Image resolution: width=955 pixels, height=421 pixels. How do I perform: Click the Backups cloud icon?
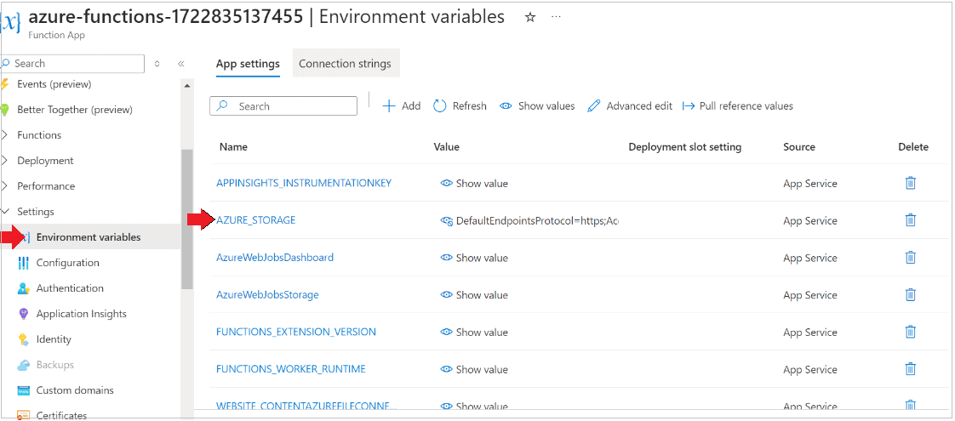(24, 365)
